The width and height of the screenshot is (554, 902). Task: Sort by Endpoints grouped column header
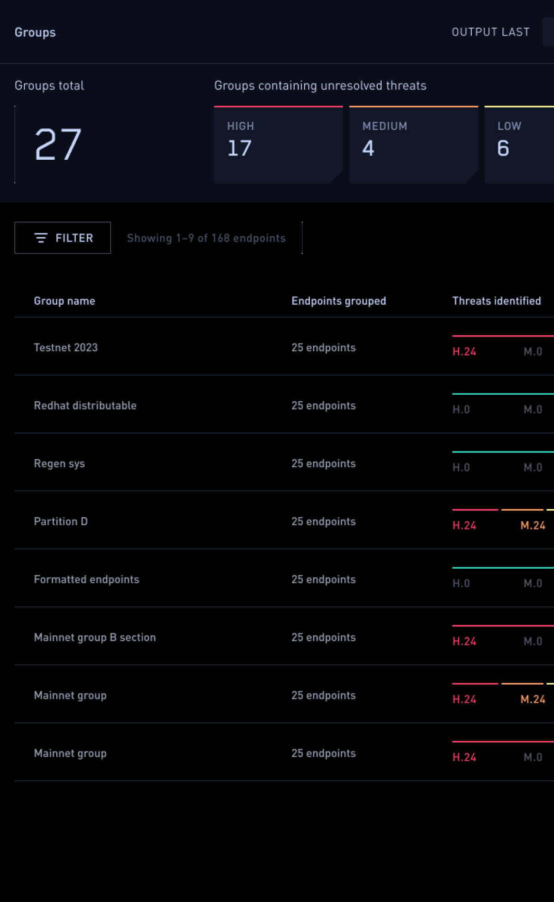point(338,301)
